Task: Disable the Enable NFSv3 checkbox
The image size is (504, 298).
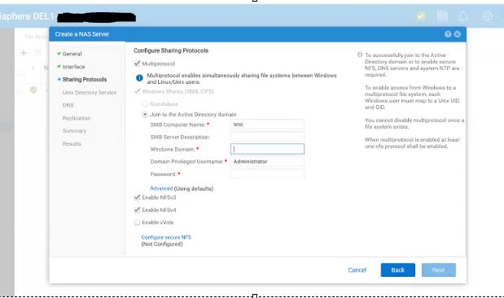Action: 138,197
